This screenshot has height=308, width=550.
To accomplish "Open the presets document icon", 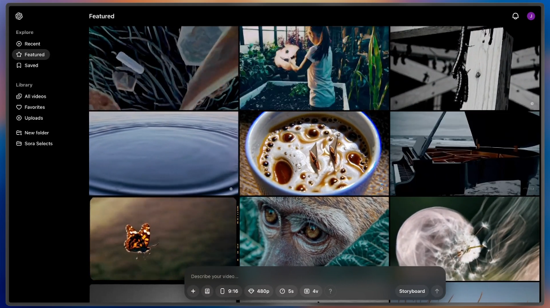I will [207, 291].
